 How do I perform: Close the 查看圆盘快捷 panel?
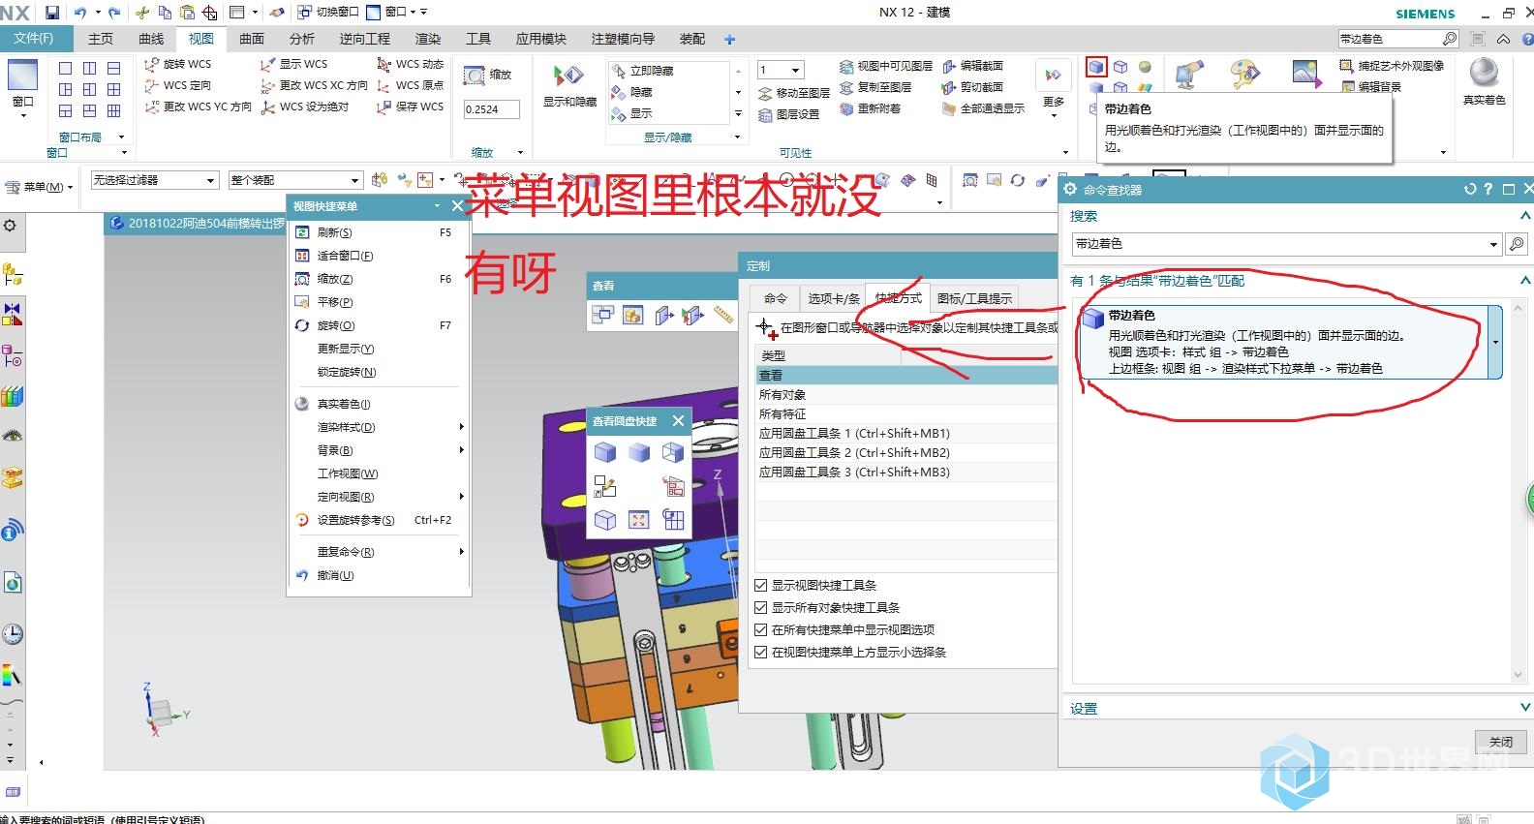(678, 420)
